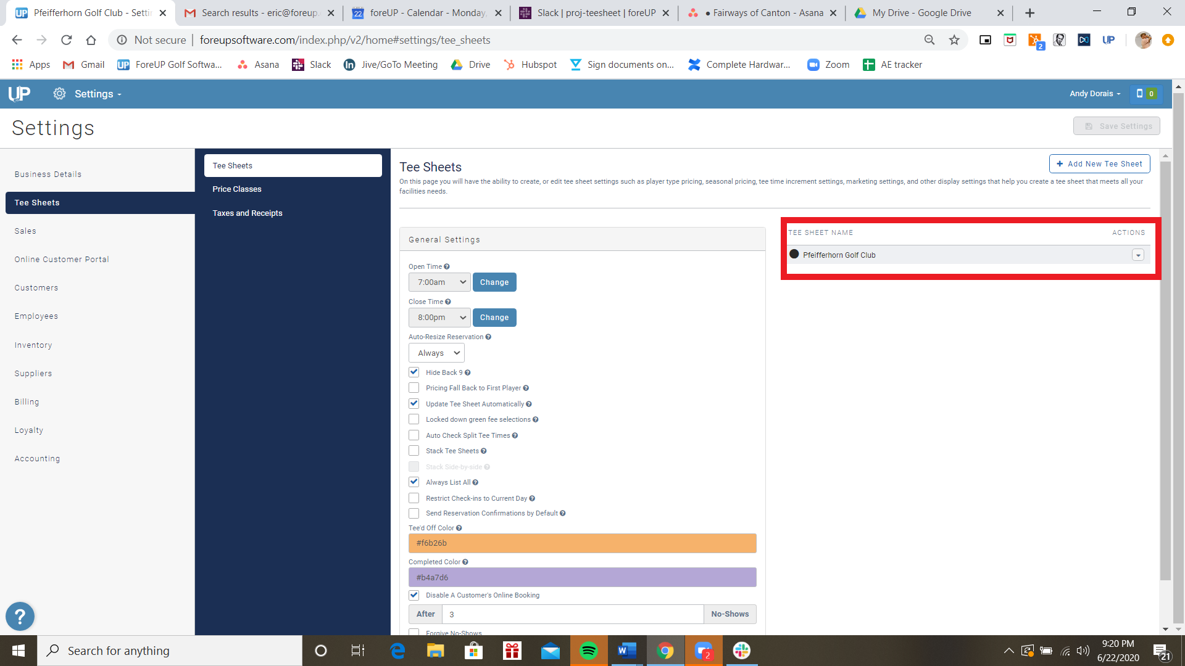
Task: Click the notification counter icon in the header
Action: tap(1145, 94)
